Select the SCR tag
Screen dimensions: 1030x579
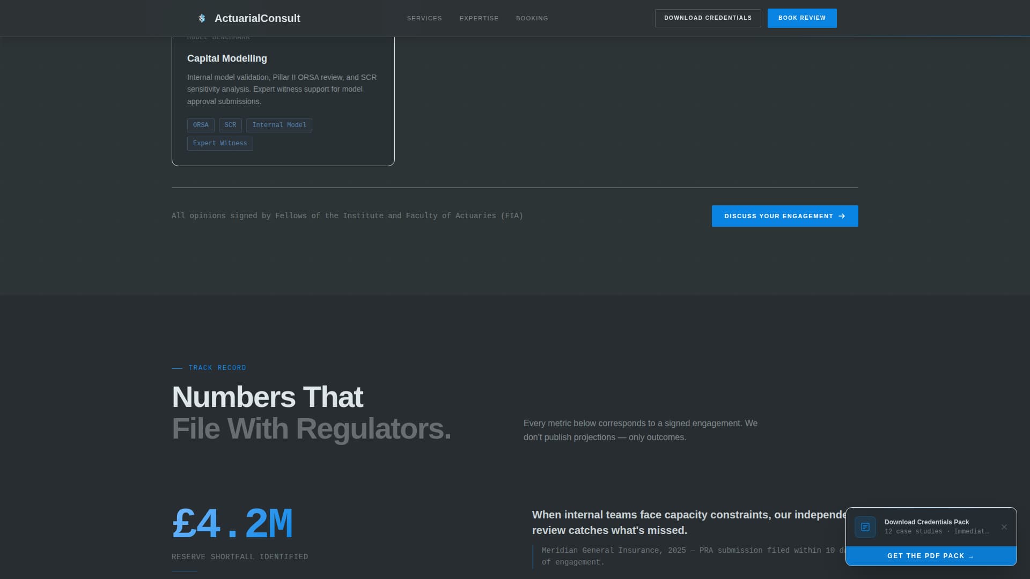click(x=230, y=125)
